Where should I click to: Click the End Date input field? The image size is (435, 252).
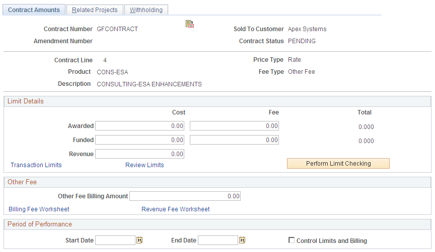[x=218, y=240]
